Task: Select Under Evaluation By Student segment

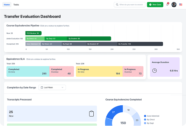Action: (x=89, y=38)
